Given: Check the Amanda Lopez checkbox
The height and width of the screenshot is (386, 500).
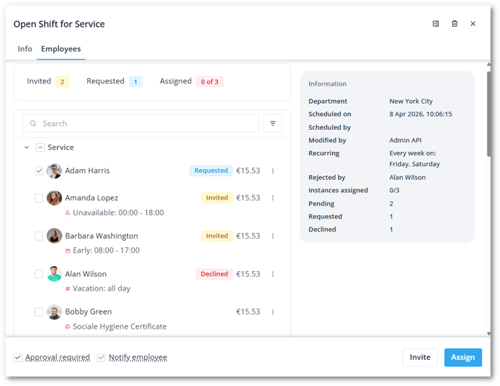Looking at the screenshot, I should [x=39, y=198].
